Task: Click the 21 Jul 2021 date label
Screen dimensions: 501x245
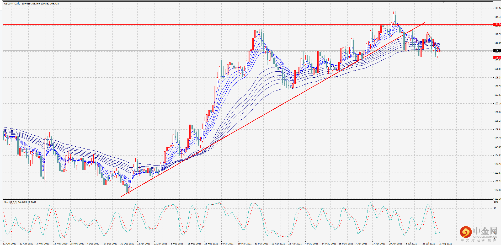Action: click(x=429, y=243)
